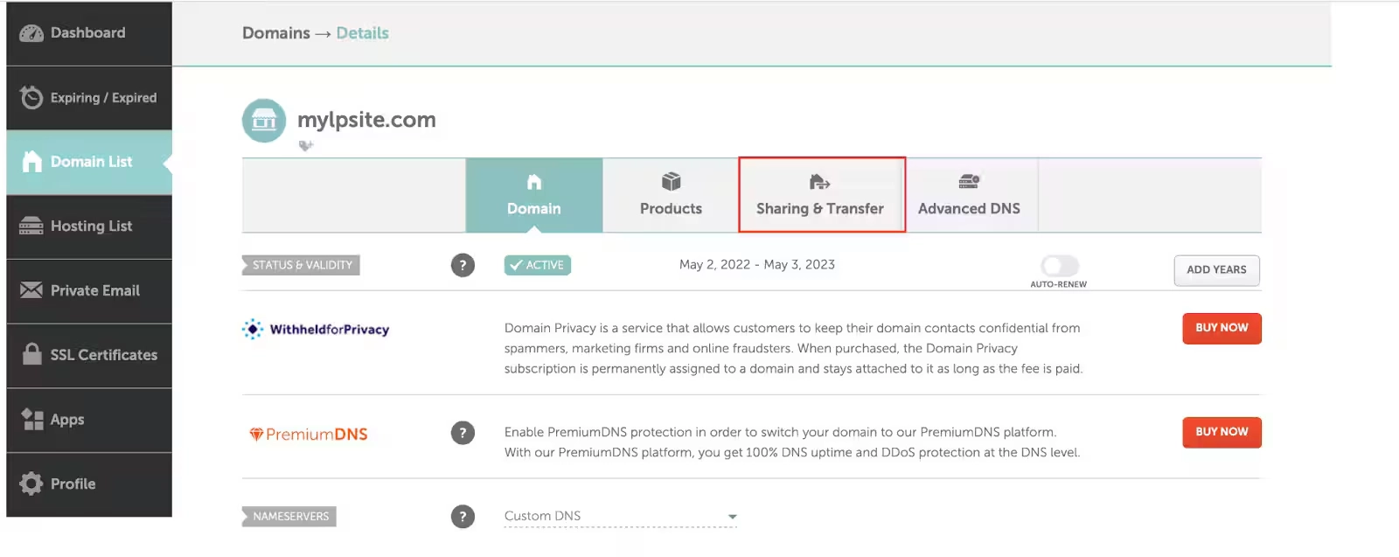Screen dimensions: 1399x557
Task: Toggle the Auto-Renew switch
Action: tap(1059, 266)
